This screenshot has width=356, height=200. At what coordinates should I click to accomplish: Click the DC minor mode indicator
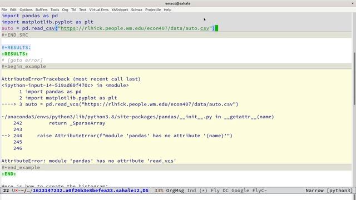225,191
